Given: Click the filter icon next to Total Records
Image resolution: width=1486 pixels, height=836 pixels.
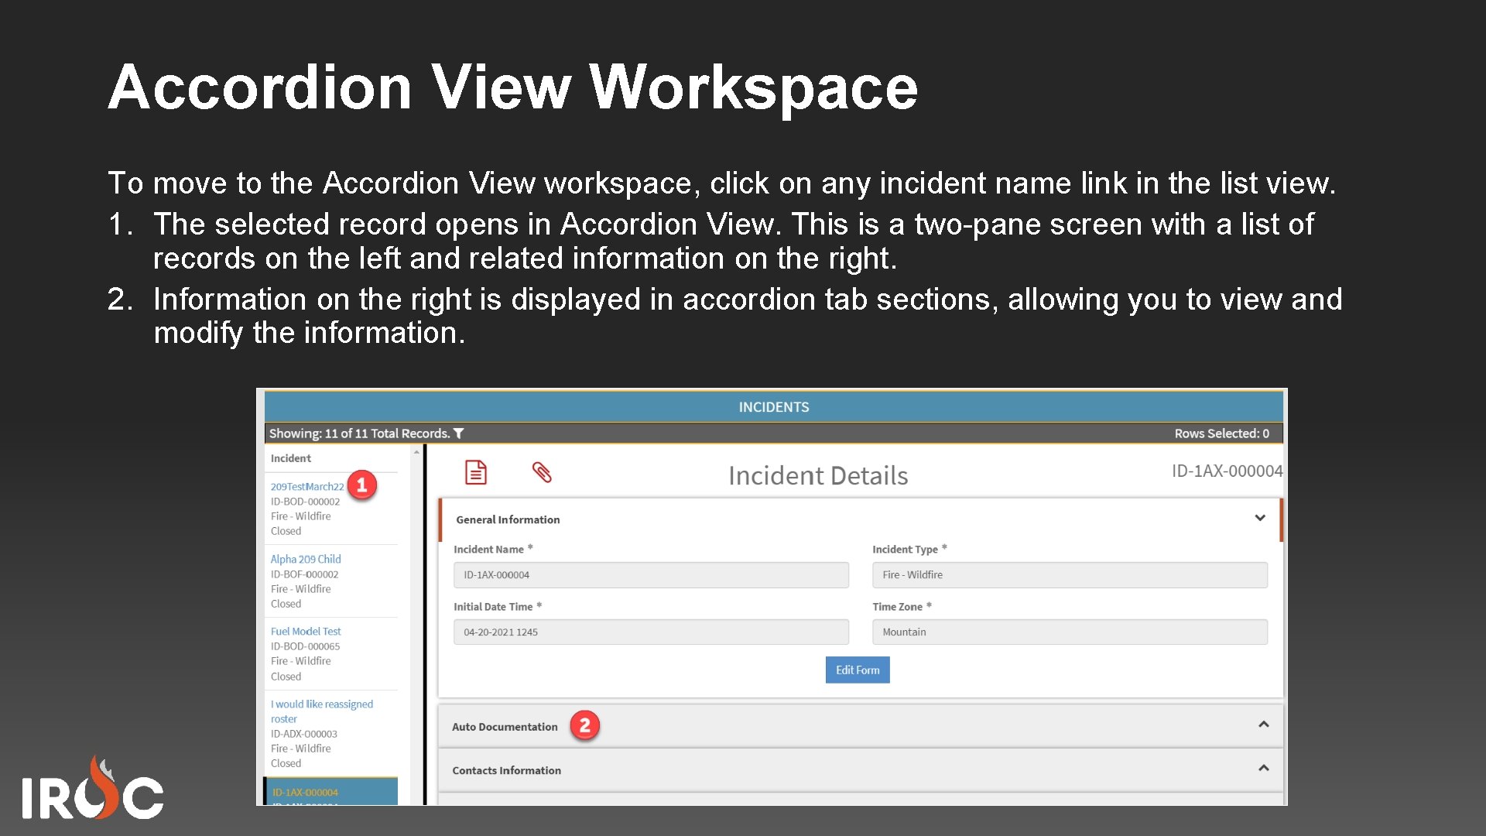Looking at the screenshot, I should (x=458, y=433).
